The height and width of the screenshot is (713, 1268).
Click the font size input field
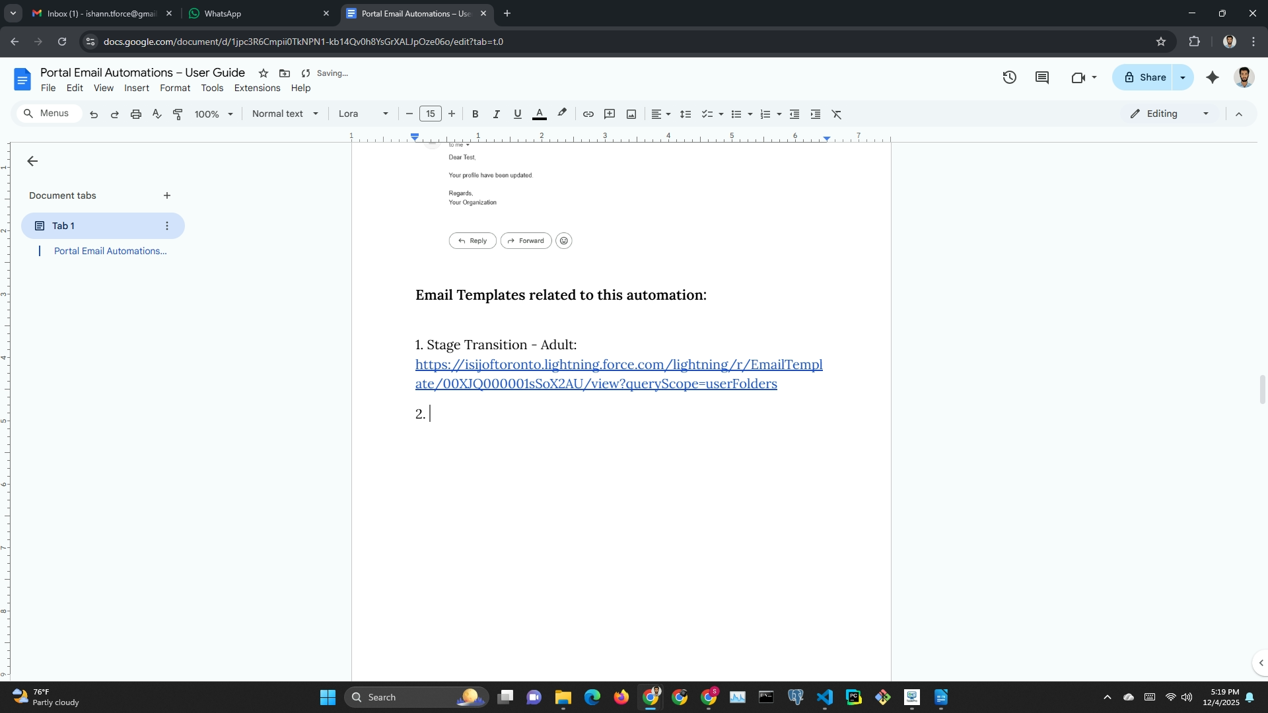(x=431, y=114)
